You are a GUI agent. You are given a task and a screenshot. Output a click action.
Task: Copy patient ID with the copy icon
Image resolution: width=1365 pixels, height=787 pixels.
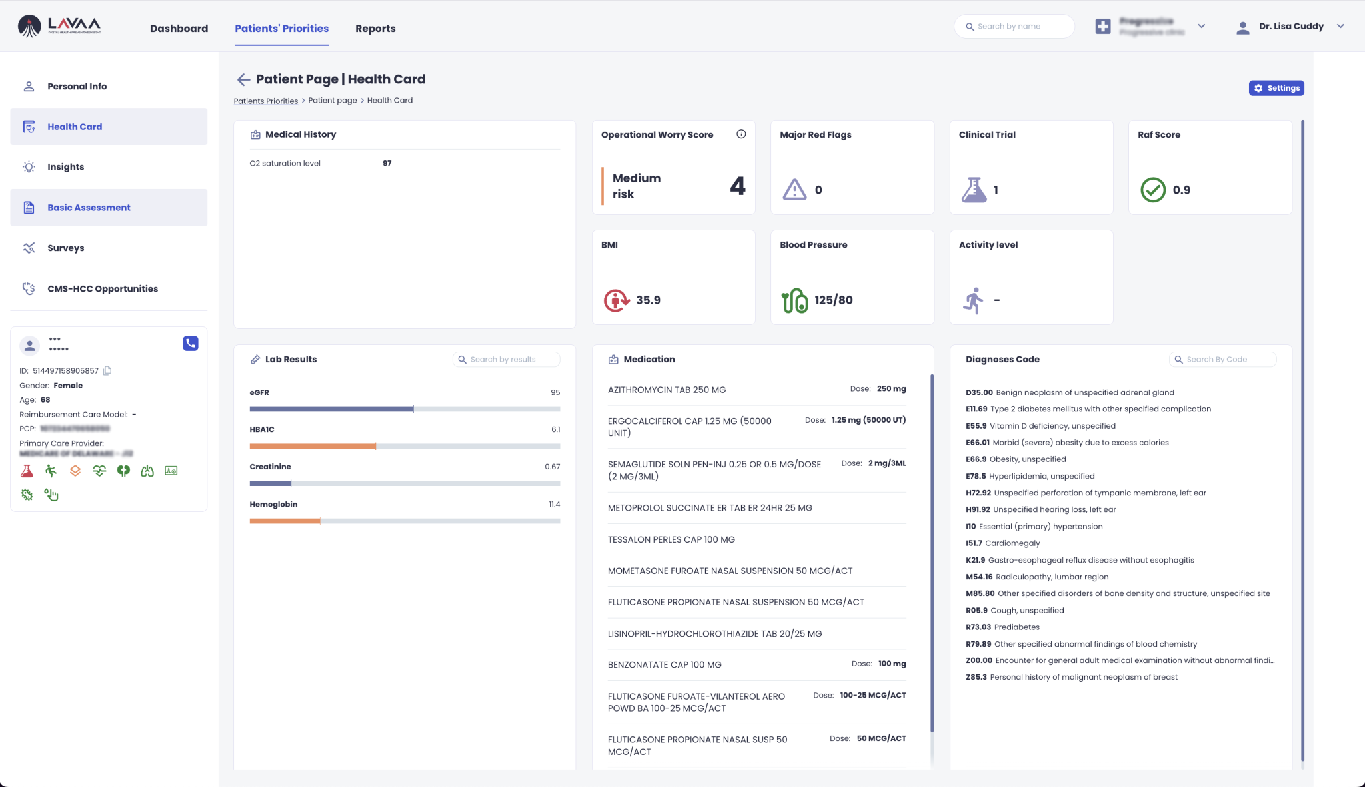pos(107,370)
